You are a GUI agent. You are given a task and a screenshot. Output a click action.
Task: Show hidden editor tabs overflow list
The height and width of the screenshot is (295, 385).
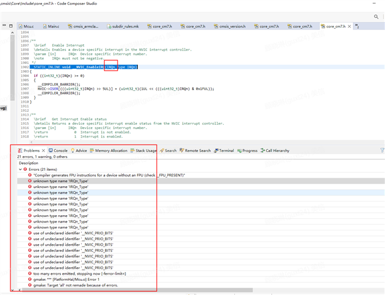click(357, 26)
